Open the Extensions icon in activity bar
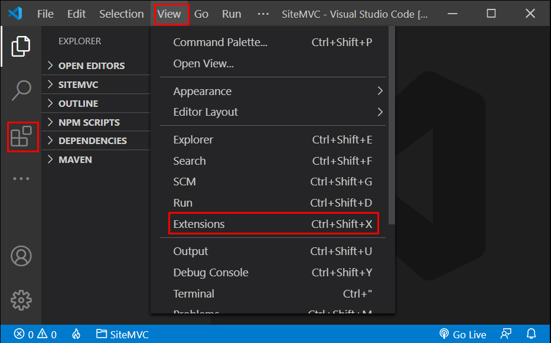Image resolution: width=551 pixels, height=343 pixels. [22, 136]
